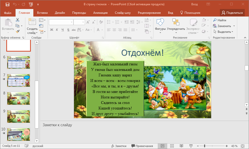Customize Quick Access Toolbar dropdown arrow
The width and height of the screenshot is (249, 149).
[x=38, y=5]
